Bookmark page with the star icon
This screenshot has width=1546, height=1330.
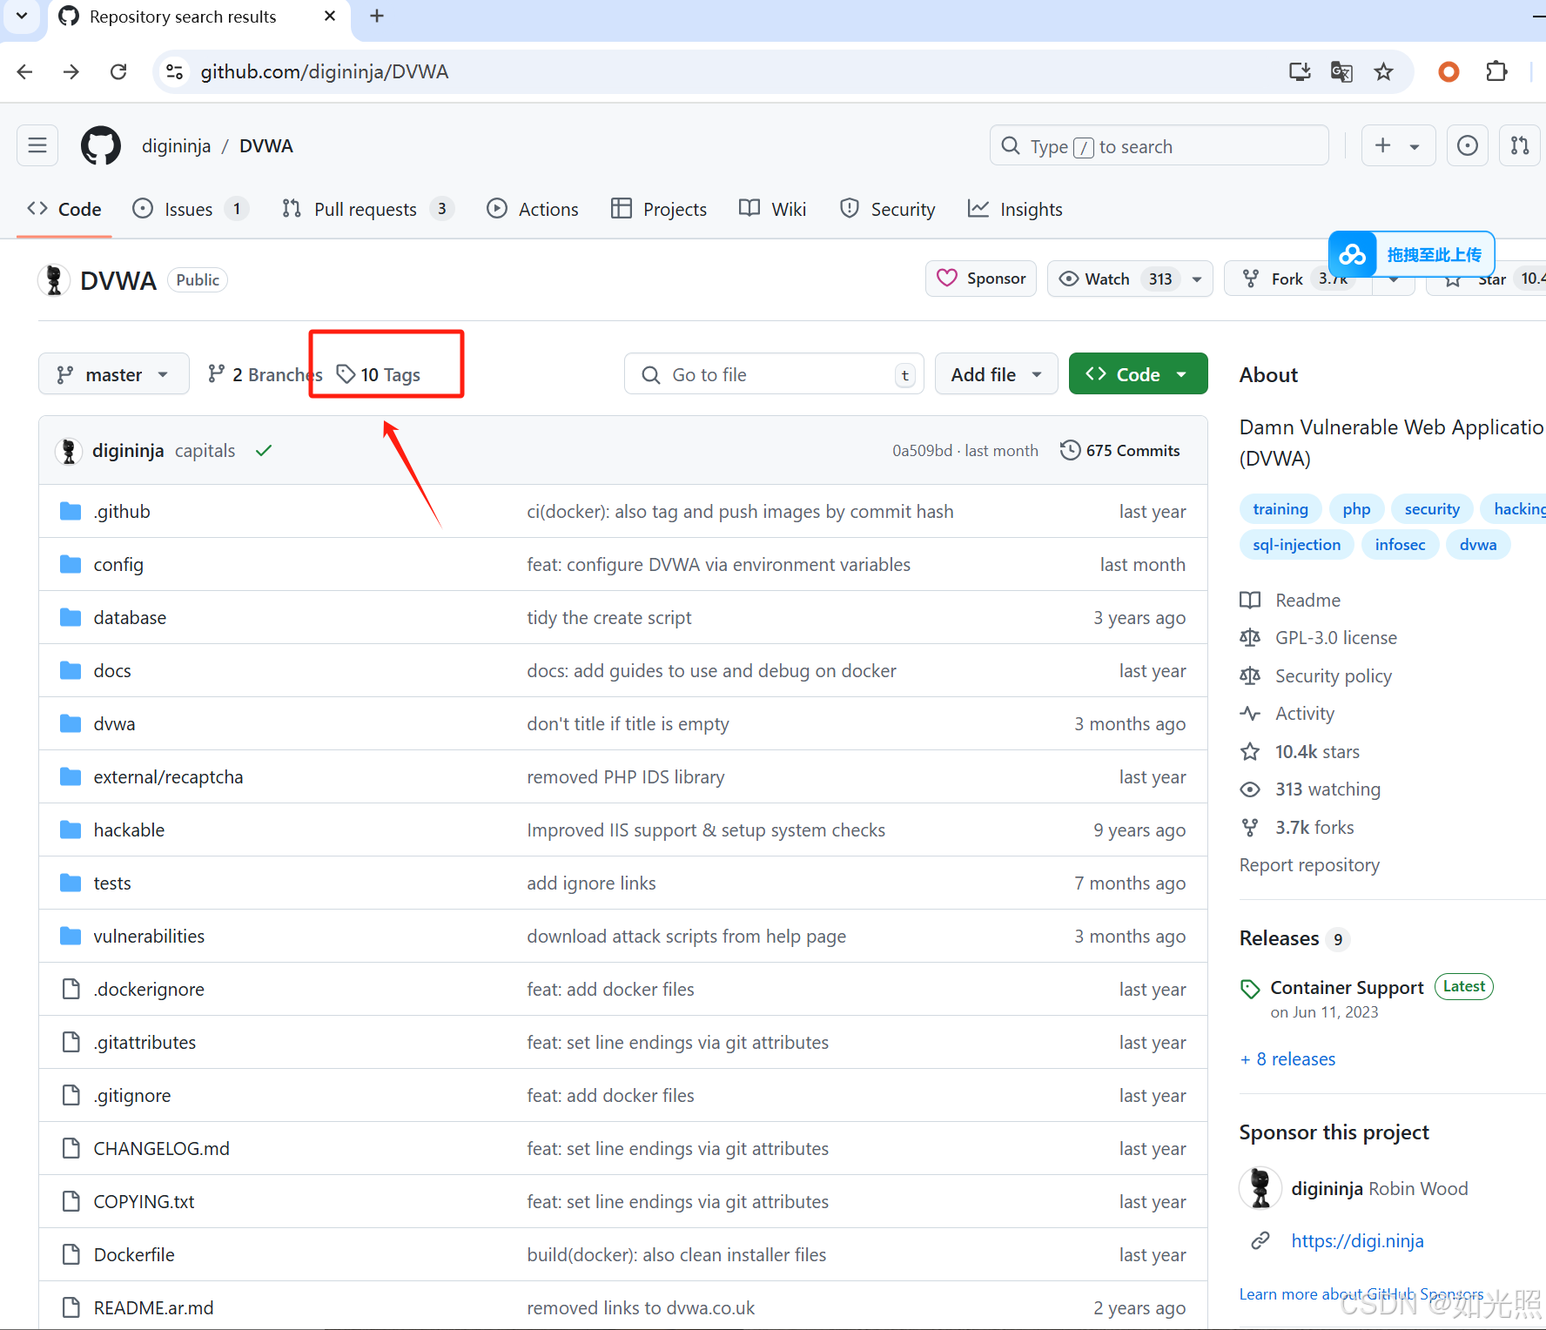pyautogui.click(x=1383, y=71)
